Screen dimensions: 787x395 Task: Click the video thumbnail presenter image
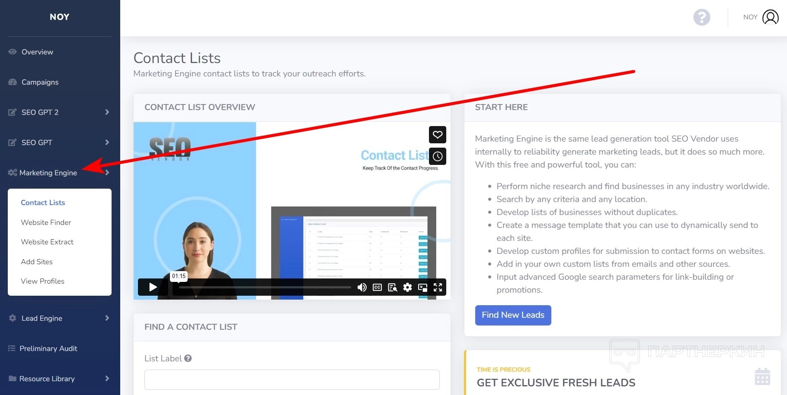[198, 260]
